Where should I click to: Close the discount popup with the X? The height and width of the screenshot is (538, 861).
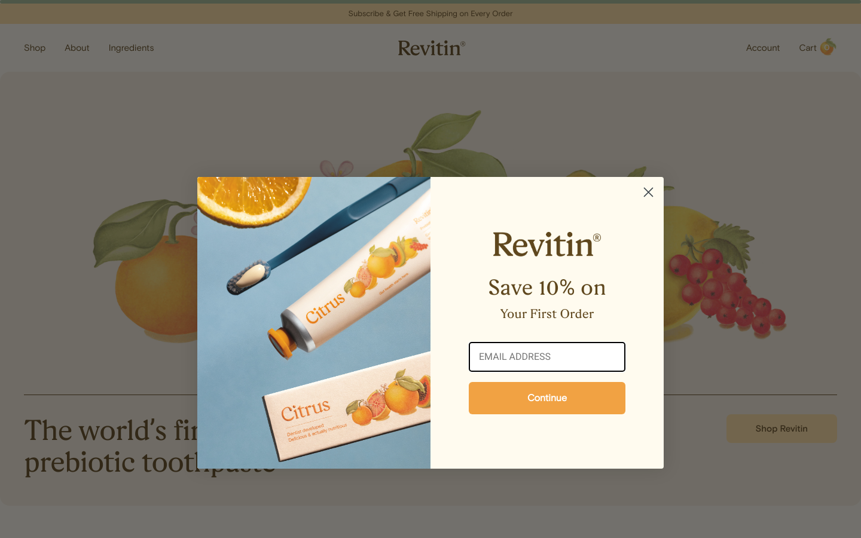(648, 192)
